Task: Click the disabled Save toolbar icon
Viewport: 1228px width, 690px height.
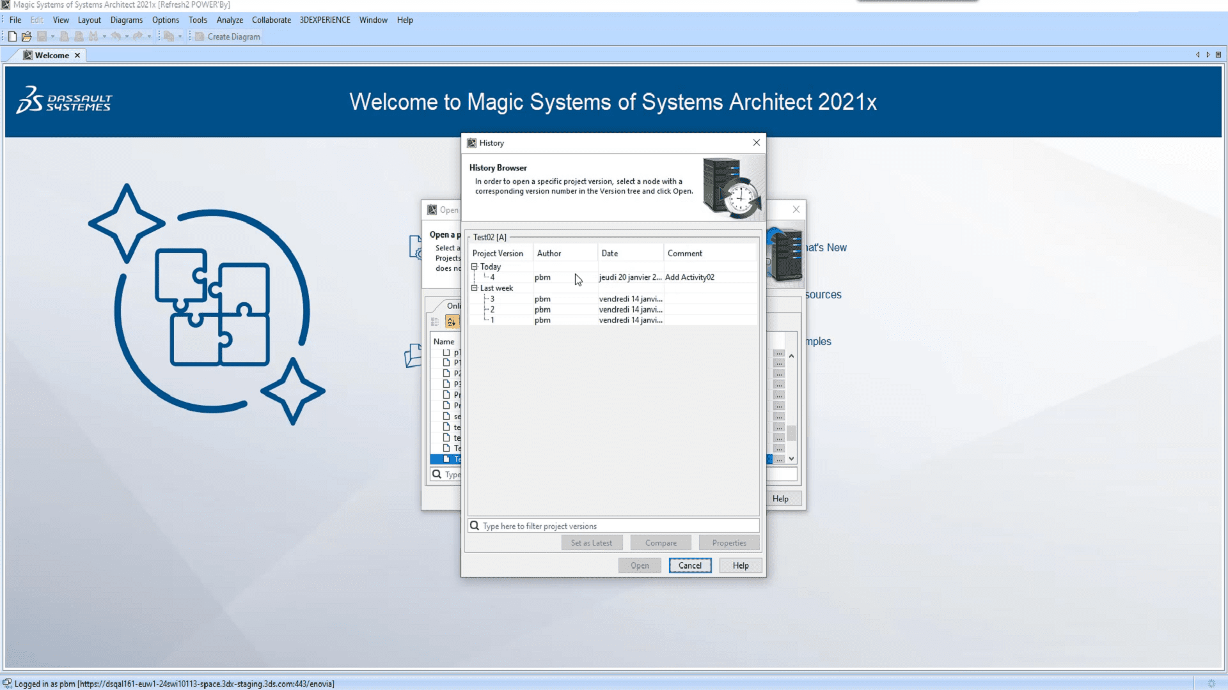Action: click(42, 36)
